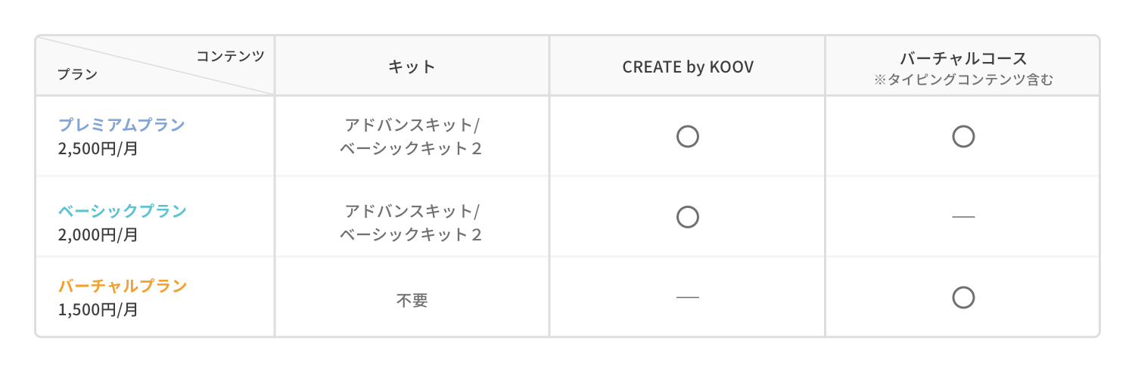Click the バーチャルコース column header
This screenshot has height=372, width=1135.
click(x=963, y=59)
